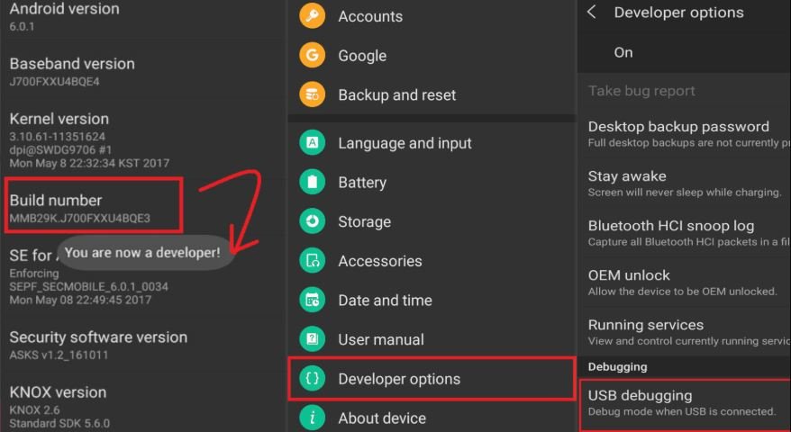Screen dimensions: 791x432
Task: Tap the Developer options braces icon
Action: click(313, 379)
